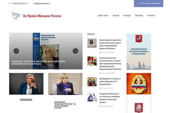Open thumbnail of Экспертный совет news
The width and height of the screenshot is (170, 113).
92,61
